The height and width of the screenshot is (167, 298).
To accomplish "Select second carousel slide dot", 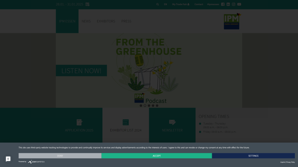I will [145, 106].
